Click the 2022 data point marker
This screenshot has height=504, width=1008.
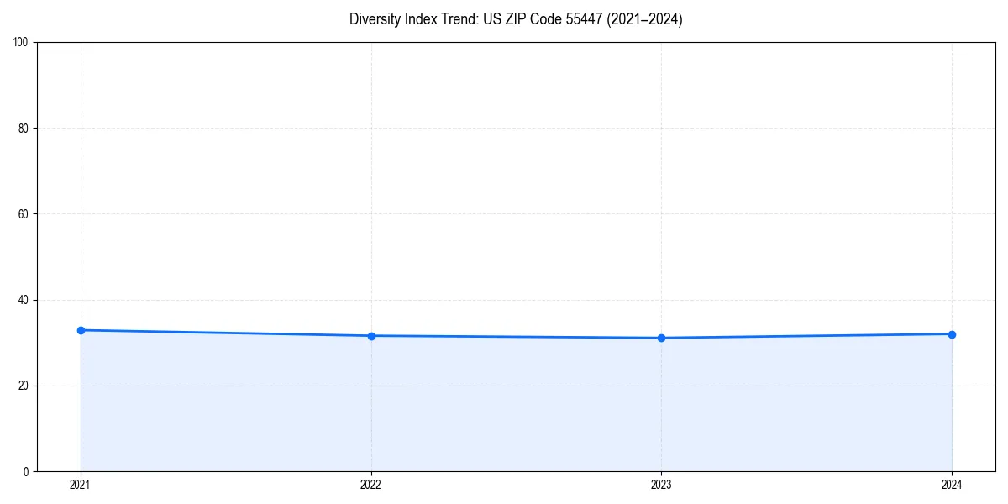point(371,335)
